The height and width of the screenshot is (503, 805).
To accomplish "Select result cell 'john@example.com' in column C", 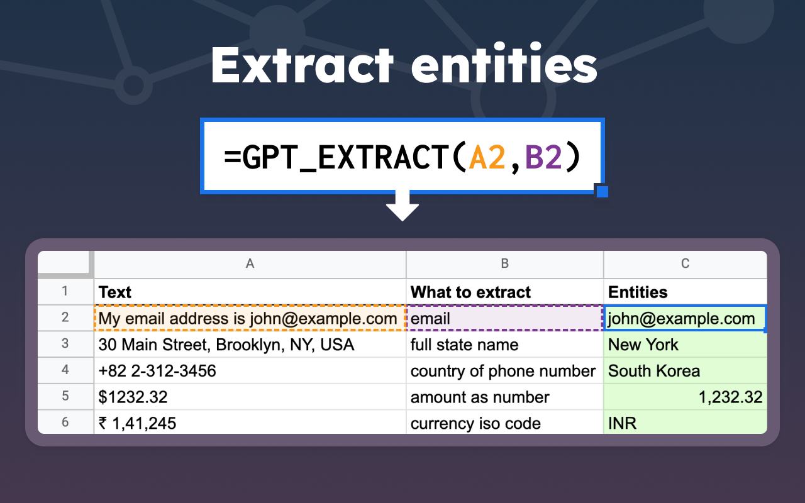I will 686,318.
